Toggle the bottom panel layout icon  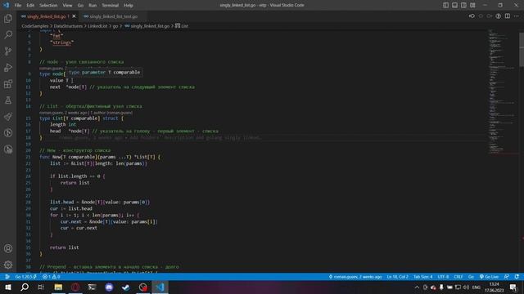coord(455,5)
